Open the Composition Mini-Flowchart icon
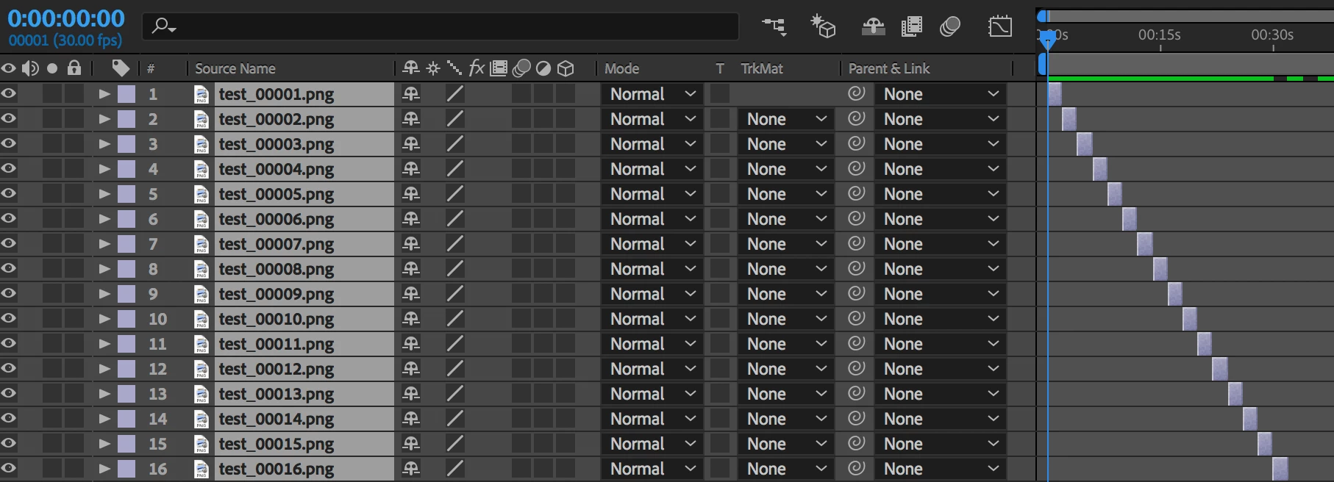1334x482 pixels. 774,27
